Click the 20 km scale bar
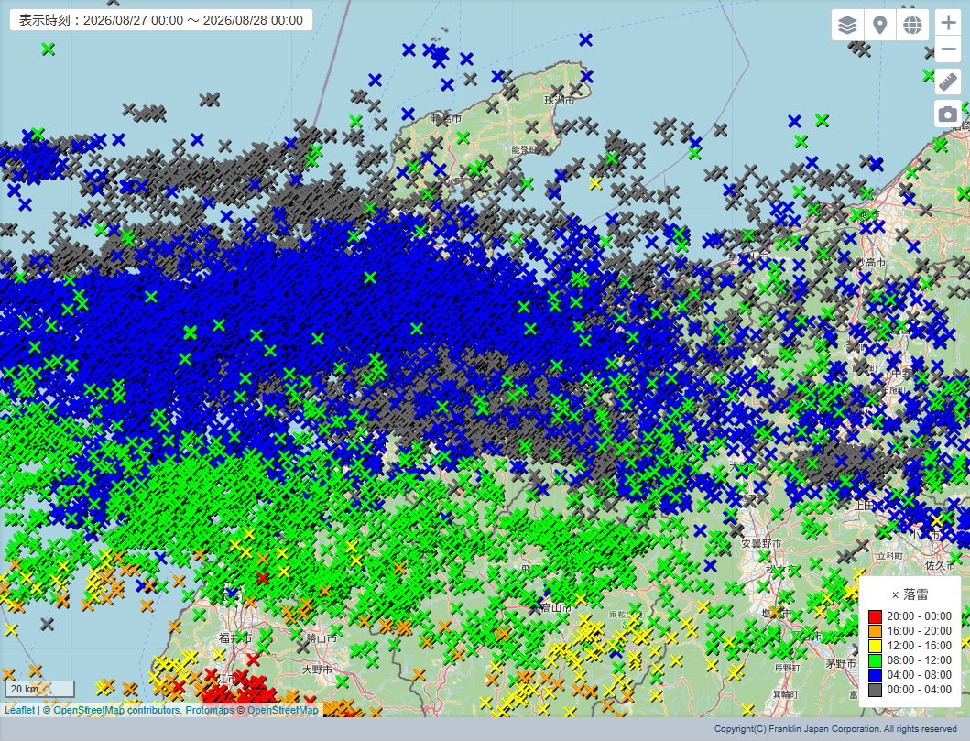970x741 pixels. [40, 689]
